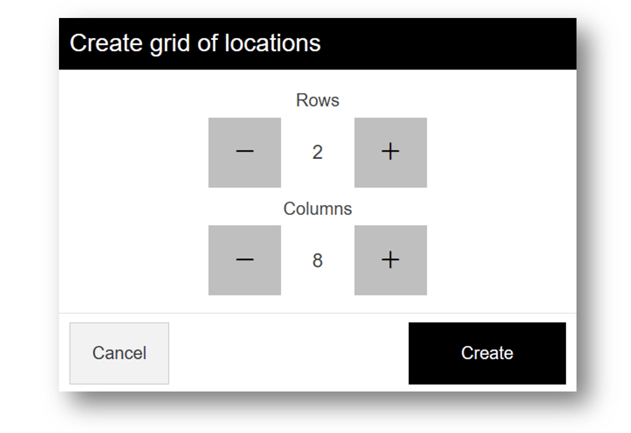
Task: Click the Columns label
Action: (x=317, y=208)
